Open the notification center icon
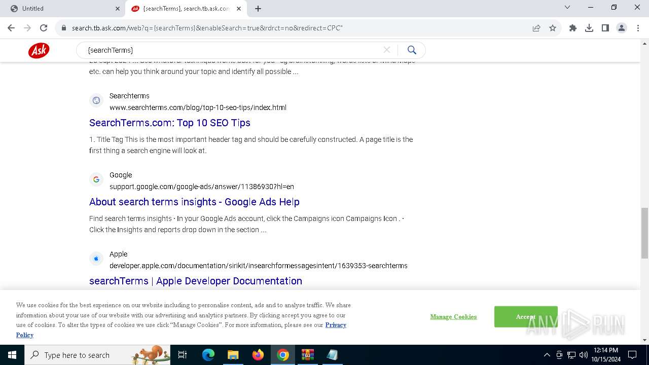Screen dimensions: 649x365 (632, 355)
